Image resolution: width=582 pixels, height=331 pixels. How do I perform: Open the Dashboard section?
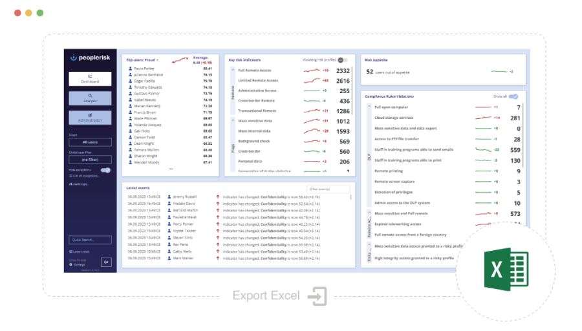pyautogui.click(x=90, y=78)
